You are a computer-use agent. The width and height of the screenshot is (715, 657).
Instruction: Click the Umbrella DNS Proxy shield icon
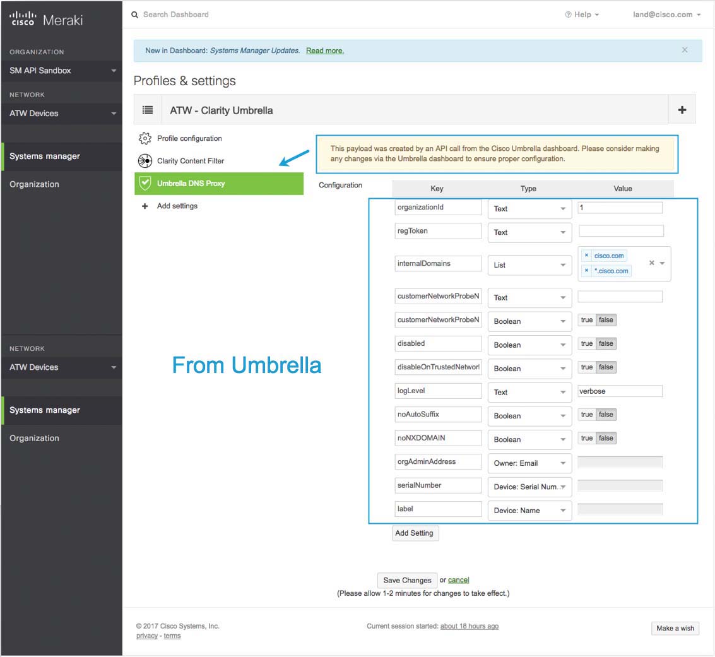145,183
